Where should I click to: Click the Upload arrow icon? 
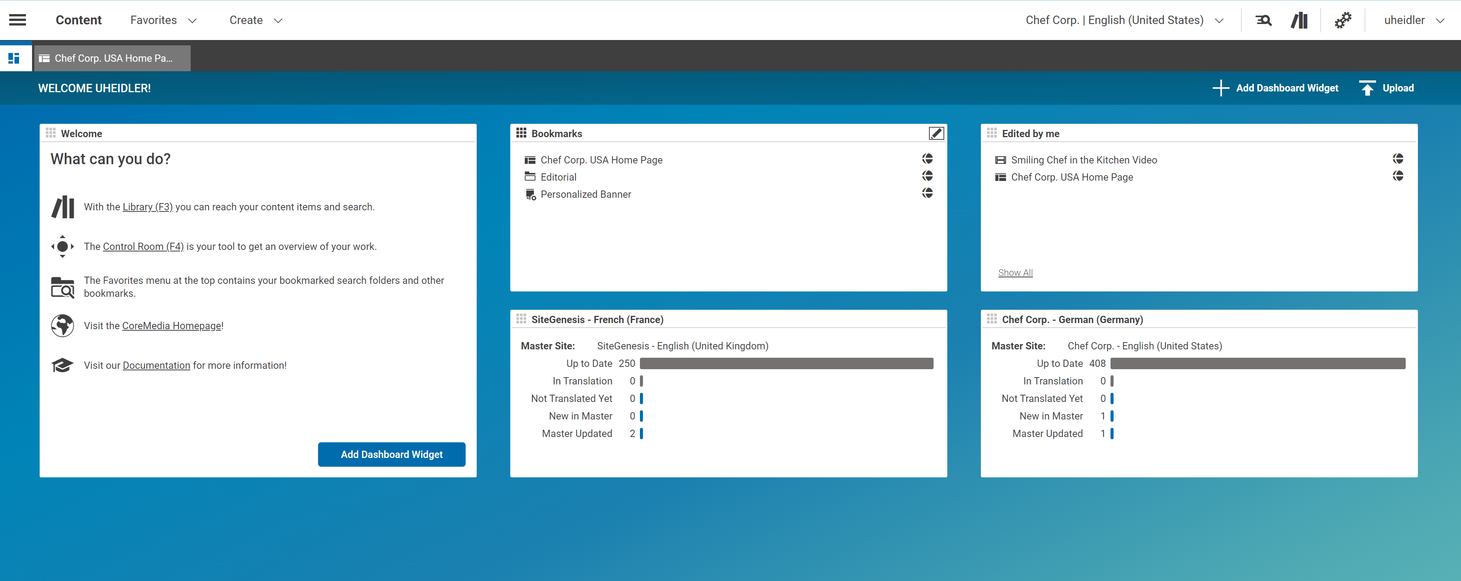tap(1368, 88)
